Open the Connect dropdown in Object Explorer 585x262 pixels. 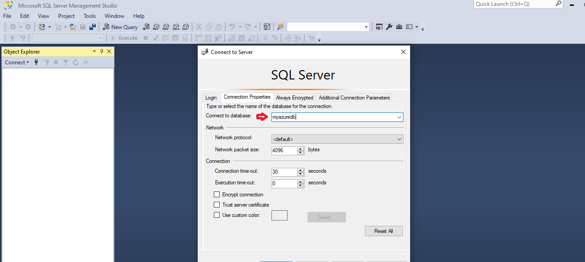tap(17, 62)
